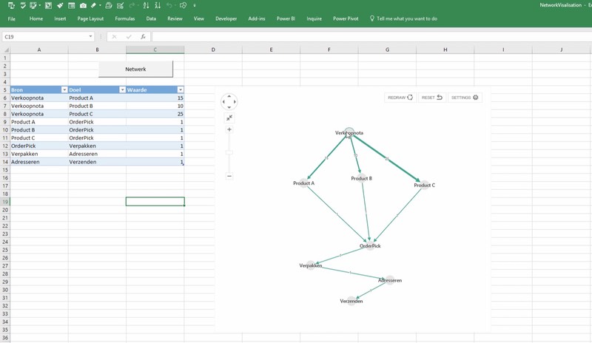Open the Power Pivot tab
This screenshot has width=592, height=343.
tap(346, 18)
